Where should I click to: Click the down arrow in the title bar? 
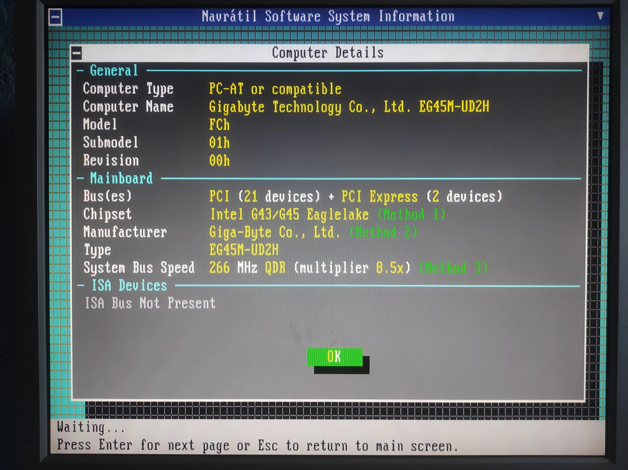600,15
